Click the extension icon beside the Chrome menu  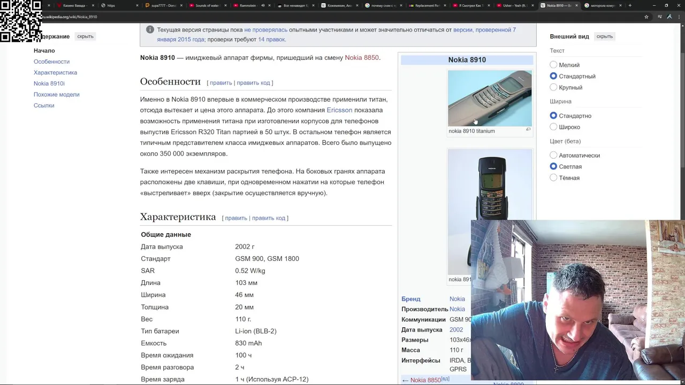pyautogui.click(x=669, y=17)
